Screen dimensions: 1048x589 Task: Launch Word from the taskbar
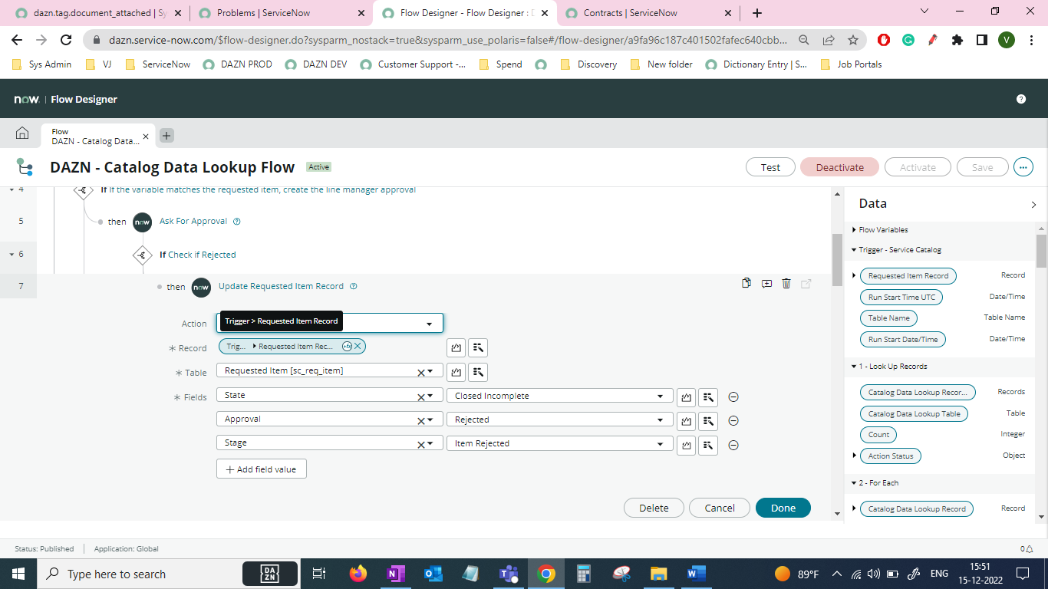click(696, 574)
